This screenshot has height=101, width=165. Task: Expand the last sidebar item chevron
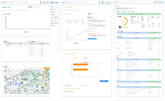58,26
